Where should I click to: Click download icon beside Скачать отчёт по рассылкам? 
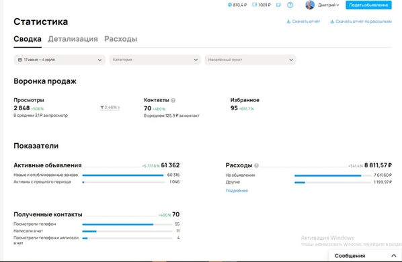pyautogui.click(x=332, y=21)
